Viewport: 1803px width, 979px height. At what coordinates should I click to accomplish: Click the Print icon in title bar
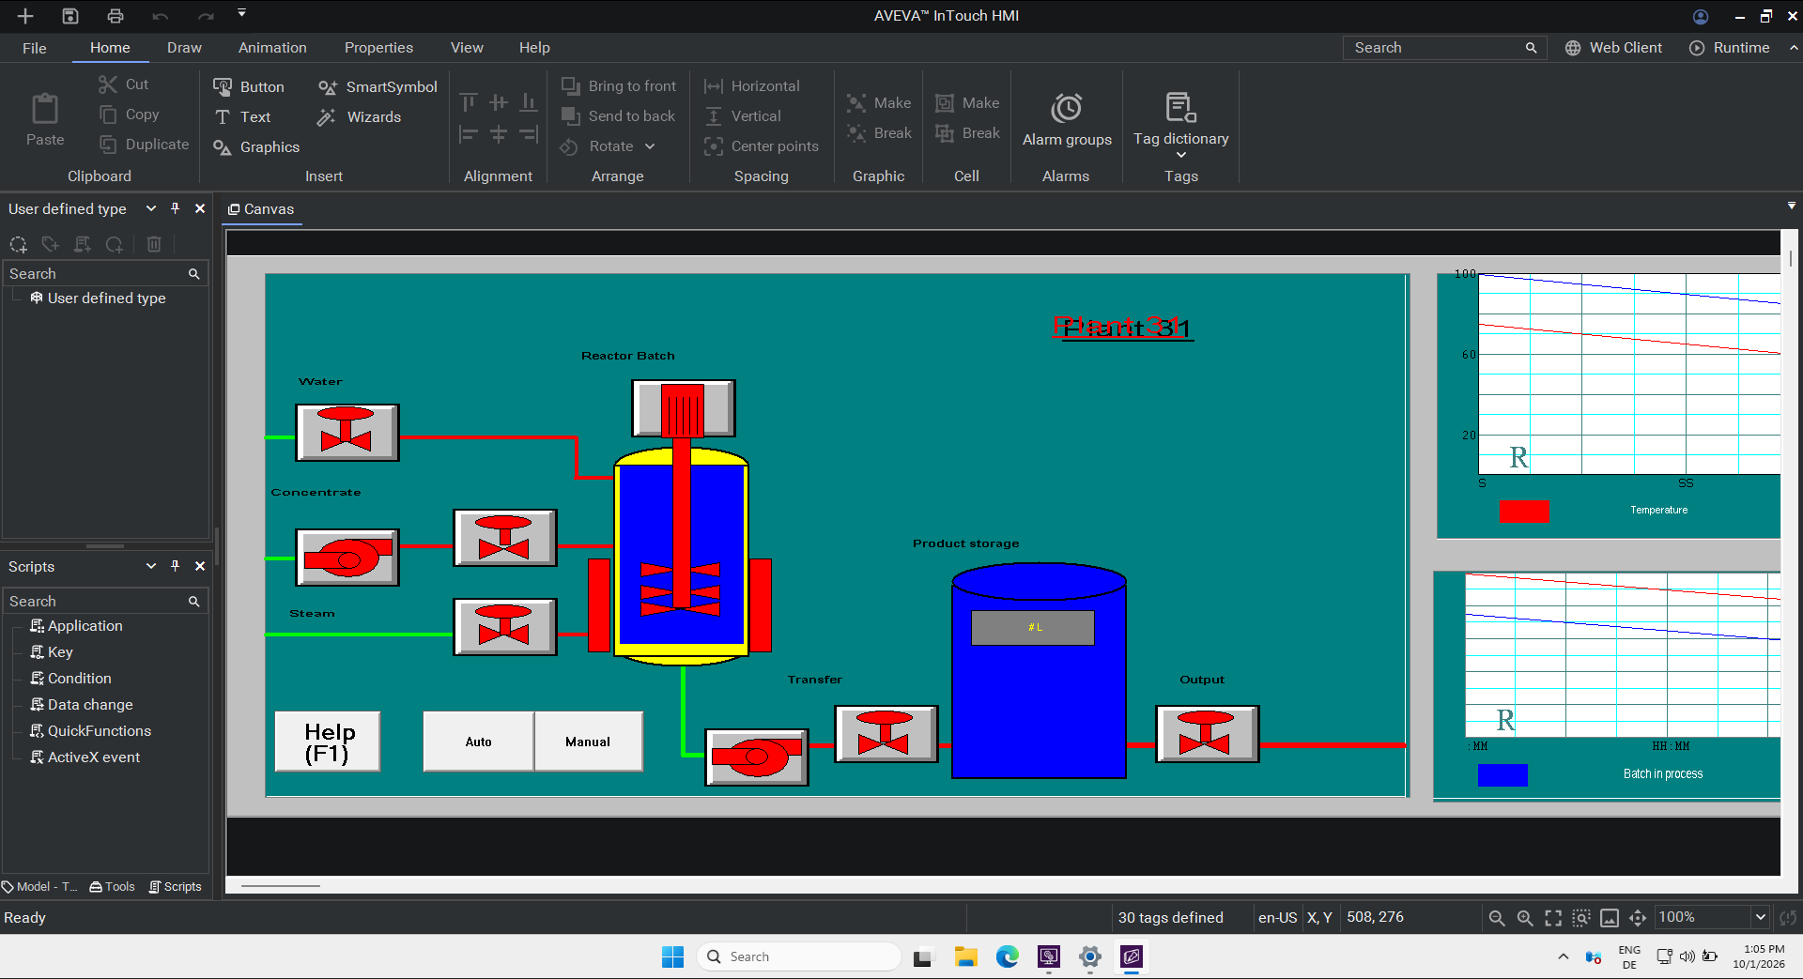116,16
